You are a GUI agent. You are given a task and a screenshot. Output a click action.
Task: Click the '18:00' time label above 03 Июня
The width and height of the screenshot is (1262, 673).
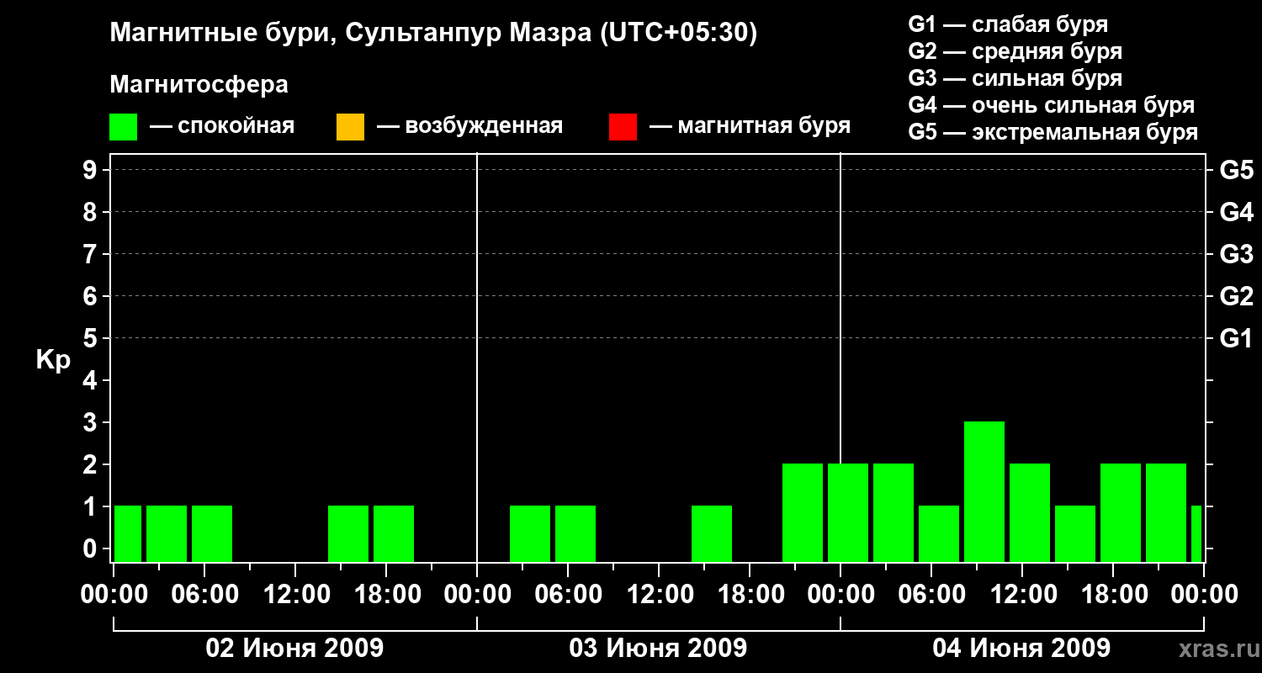(750, 594)
